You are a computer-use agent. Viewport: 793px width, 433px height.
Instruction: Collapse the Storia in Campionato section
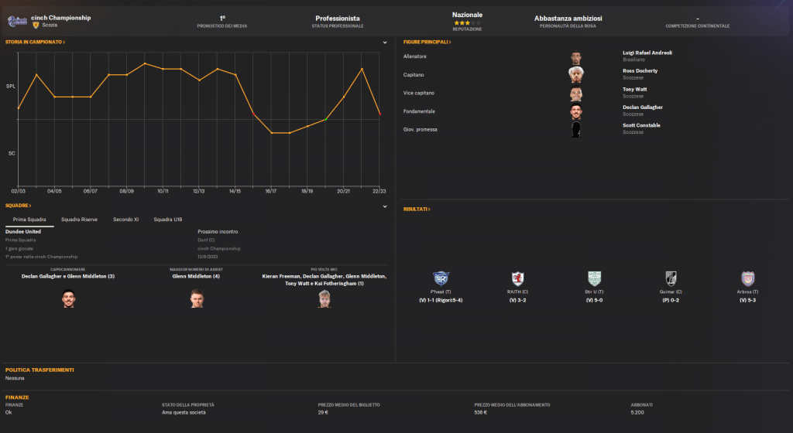pyautogui.click(x=385, y=42)
